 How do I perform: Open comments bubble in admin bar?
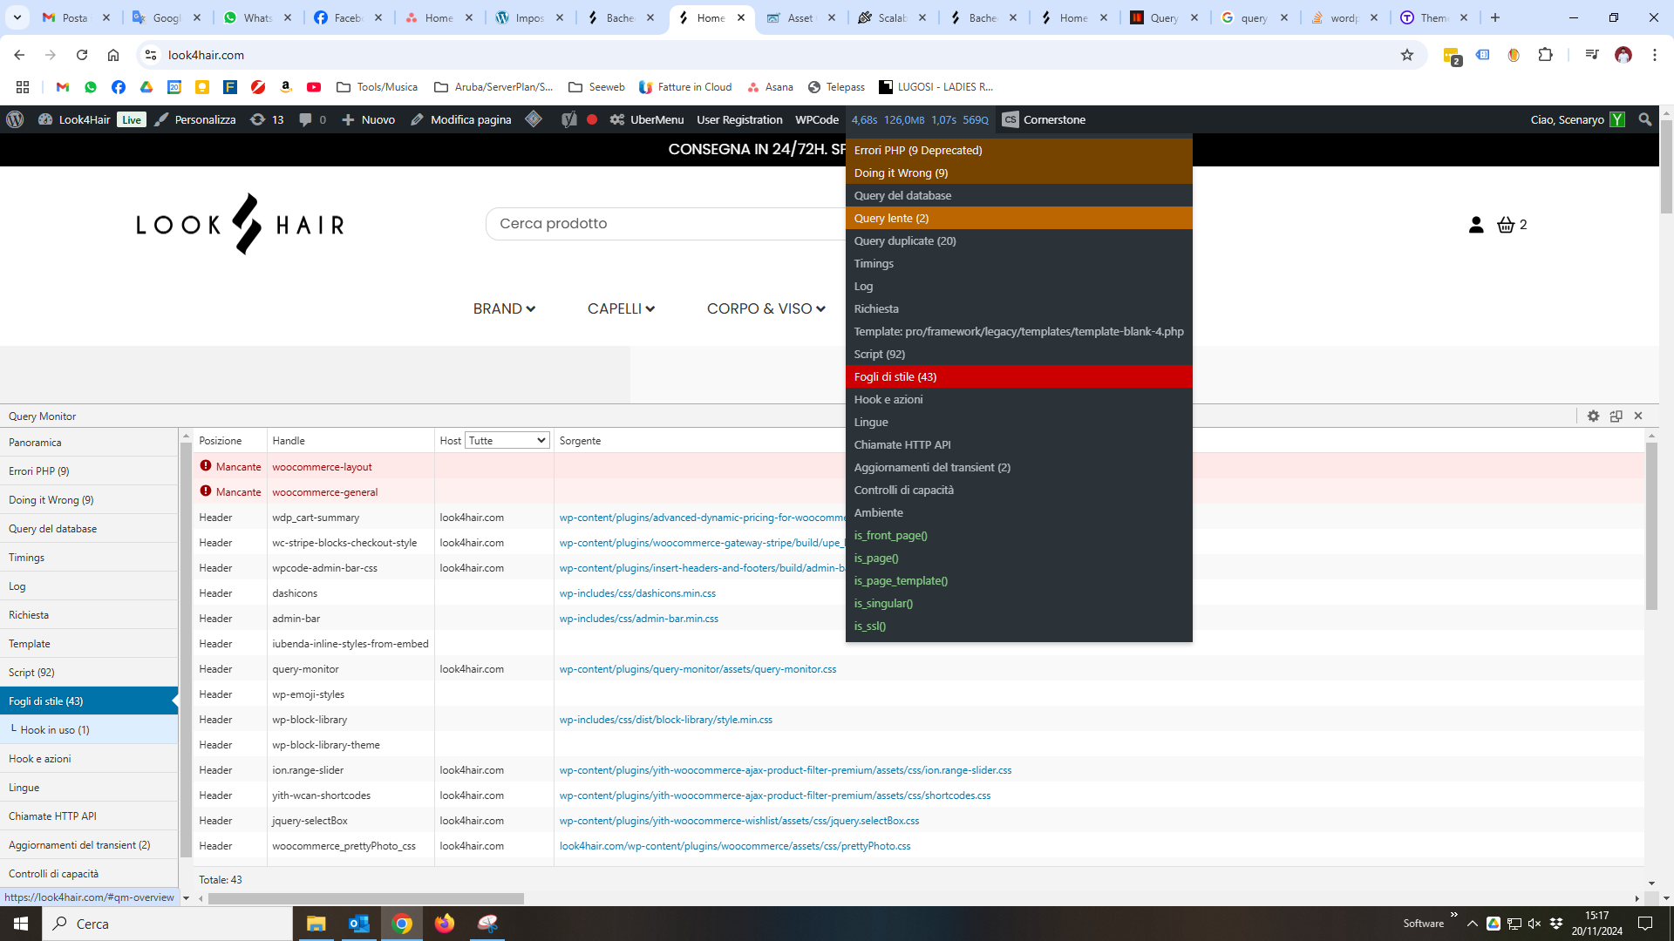312,119
